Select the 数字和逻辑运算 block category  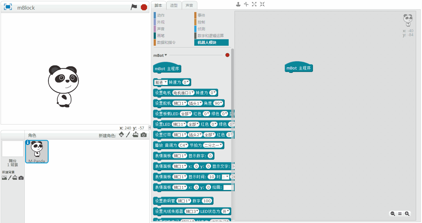(x=211, y=36)
